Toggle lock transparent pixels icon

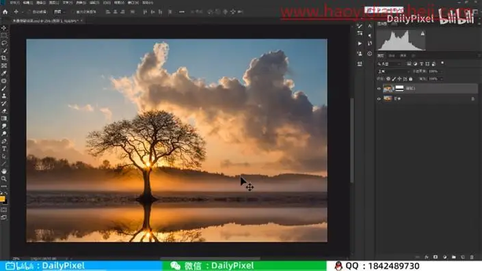pos(388,79)
